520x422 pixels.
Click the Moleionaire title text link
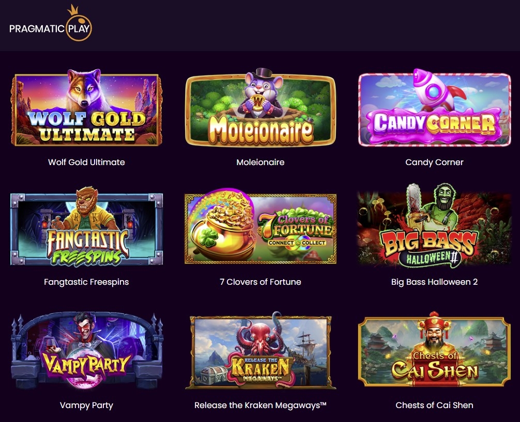point(261,162)
